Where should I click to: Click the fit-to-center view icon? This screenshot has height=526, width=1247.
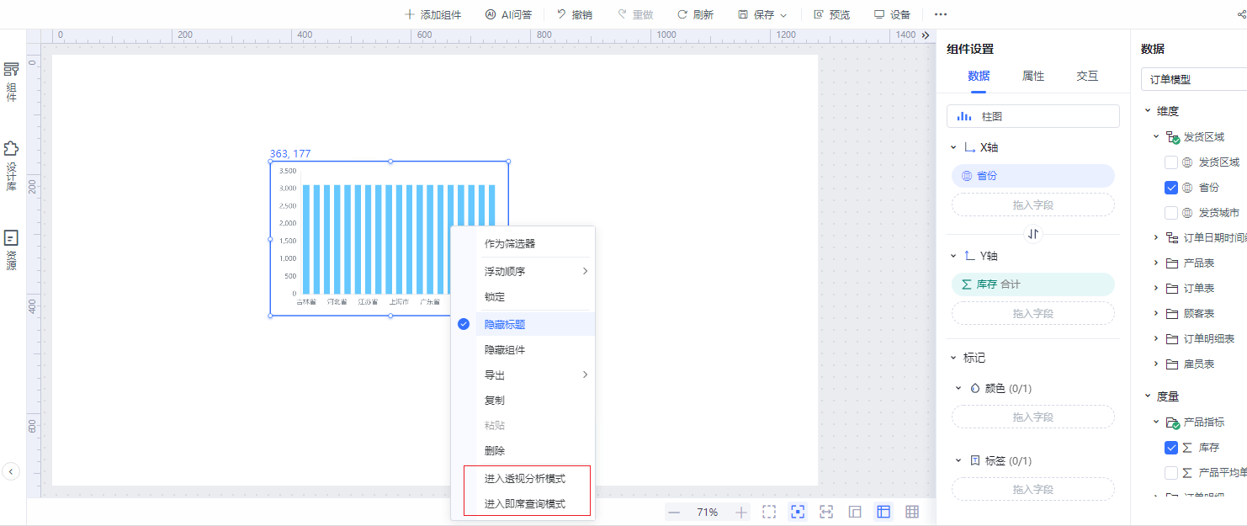tap(798, 512)
